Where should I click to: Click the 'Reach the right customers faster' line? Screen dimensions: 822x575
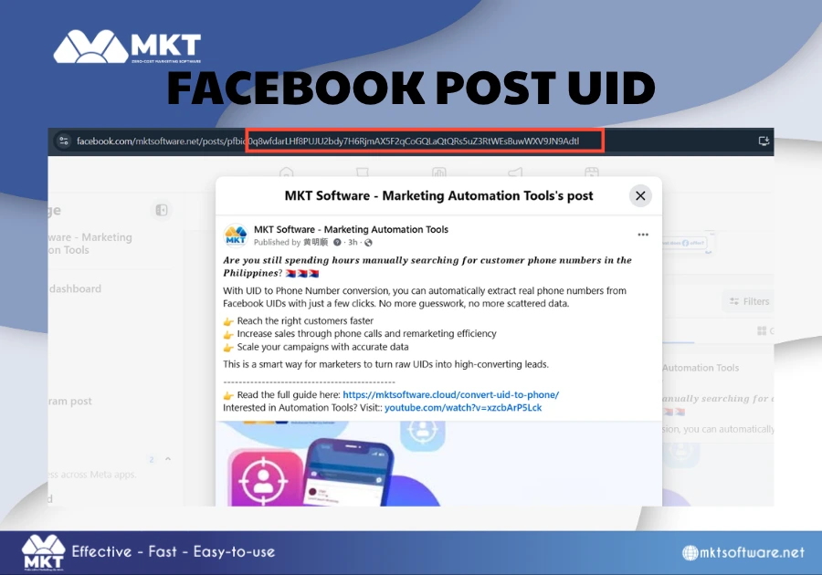(x=305, y=320)
